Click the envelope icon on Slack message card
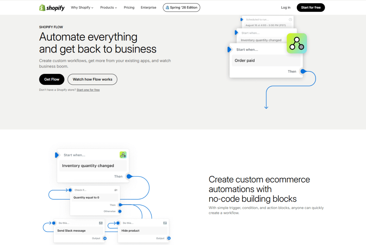Screen dimensions: 366x245 pyautogui.click(x=101, y=223)
